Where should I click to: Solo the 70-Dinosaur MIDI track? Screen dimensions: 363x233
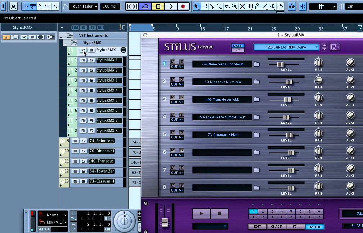tap(83, 151)
